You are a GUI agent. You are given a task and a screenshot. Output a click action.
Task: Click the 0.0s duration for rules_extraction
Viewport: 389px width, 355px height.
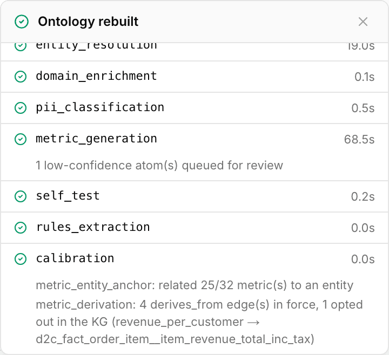coord(363,228)
